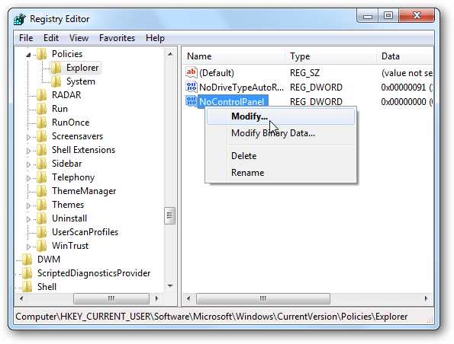This screenshot has height=344, width=454.
Task: Click the Explorer folder icon
Action: point(56,68)
